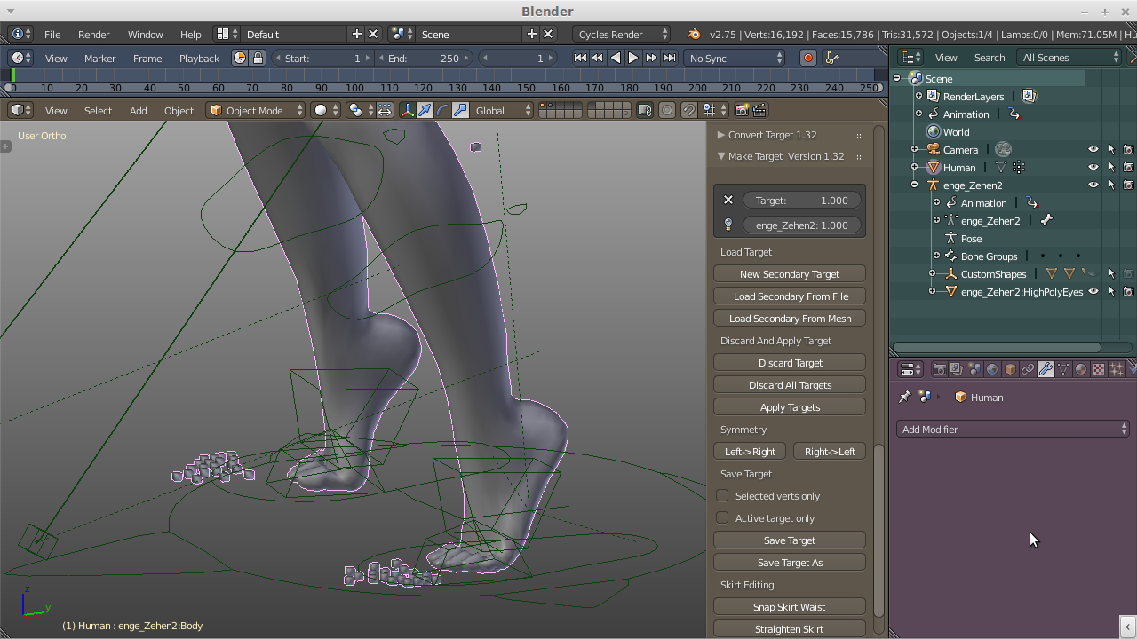
Task: Open the Constraints properties chain tab
Action: tap(1028, 369)
